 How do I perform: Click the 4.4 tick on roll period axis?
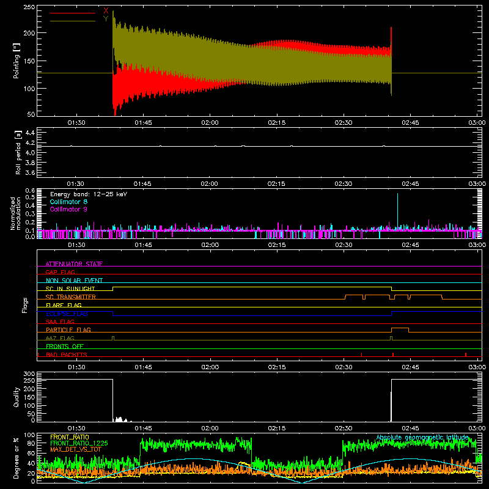(x=30, y=133)
